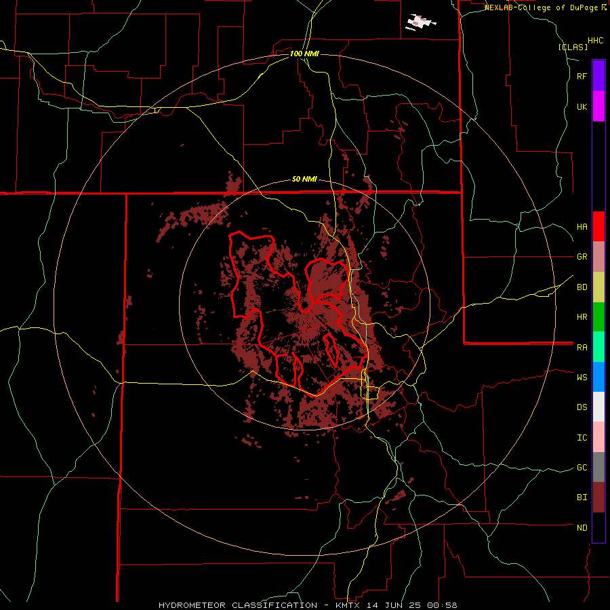This screenshot has height=610, width=610.
Task: Click the BI brown legend swatch
Action: [598, 497]
